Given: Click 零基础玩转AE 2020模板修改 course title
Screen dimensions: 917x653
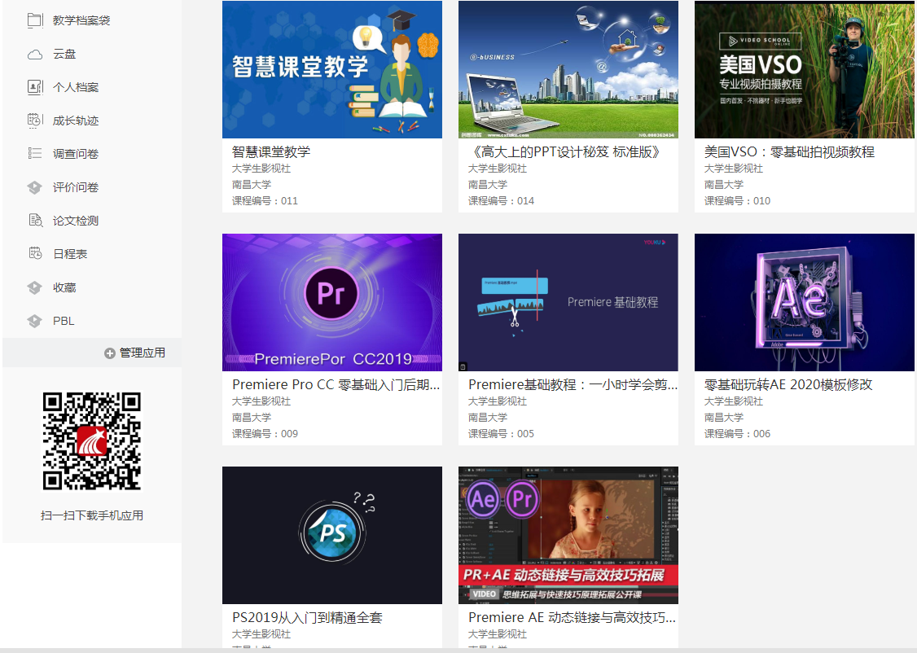Looking at the screenshot, I should (788, 385).
